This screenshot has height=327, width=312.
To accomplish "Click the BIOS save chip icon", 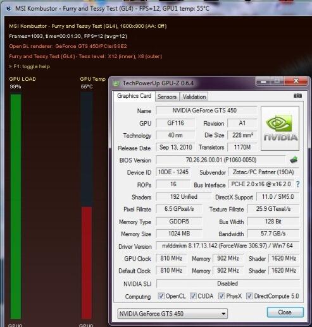I will (294, 160).
